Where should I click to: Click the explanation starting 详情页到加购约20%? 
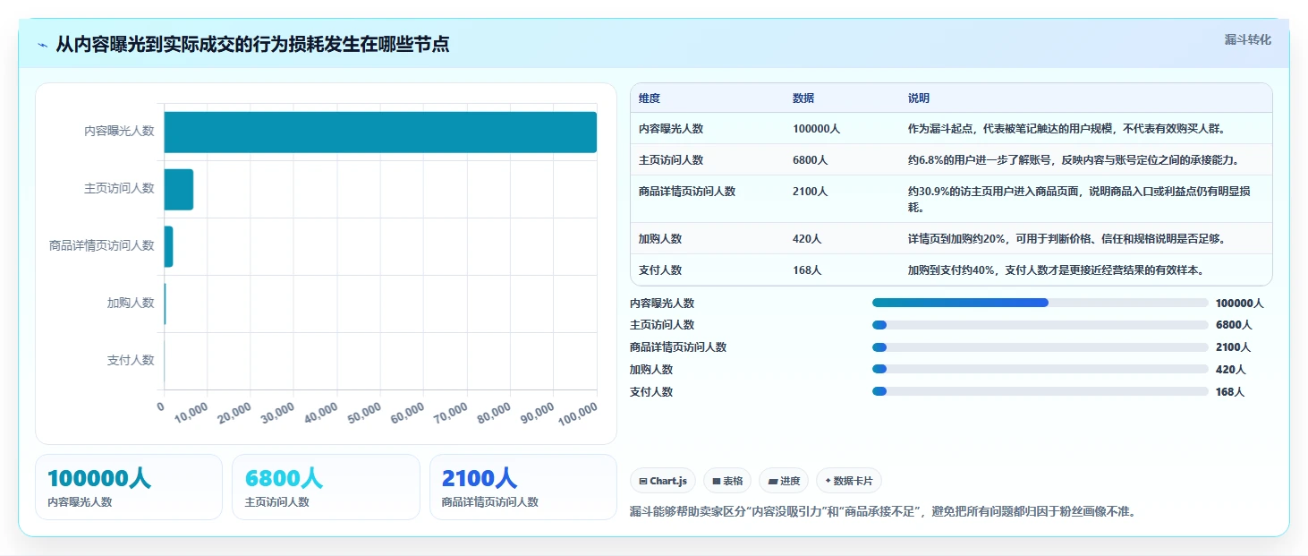[1066, 239]
